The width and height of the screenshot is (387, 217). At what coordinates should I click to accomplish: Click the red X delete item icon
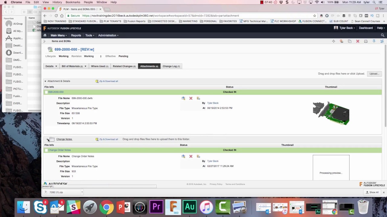pyautogui.click(x=358, y=41)
